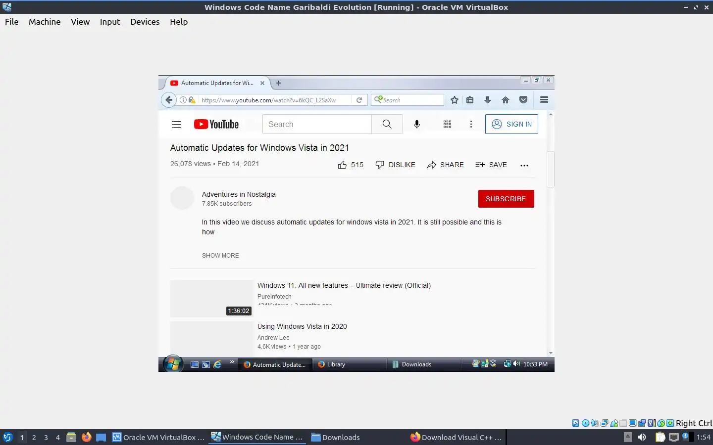Like the video with thumbs-up icon

342,165
